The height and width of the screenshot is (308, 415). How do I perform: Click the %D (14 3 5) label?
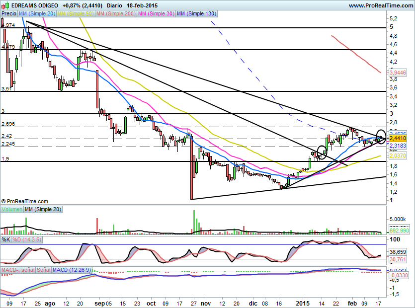[x=27, y=240]
